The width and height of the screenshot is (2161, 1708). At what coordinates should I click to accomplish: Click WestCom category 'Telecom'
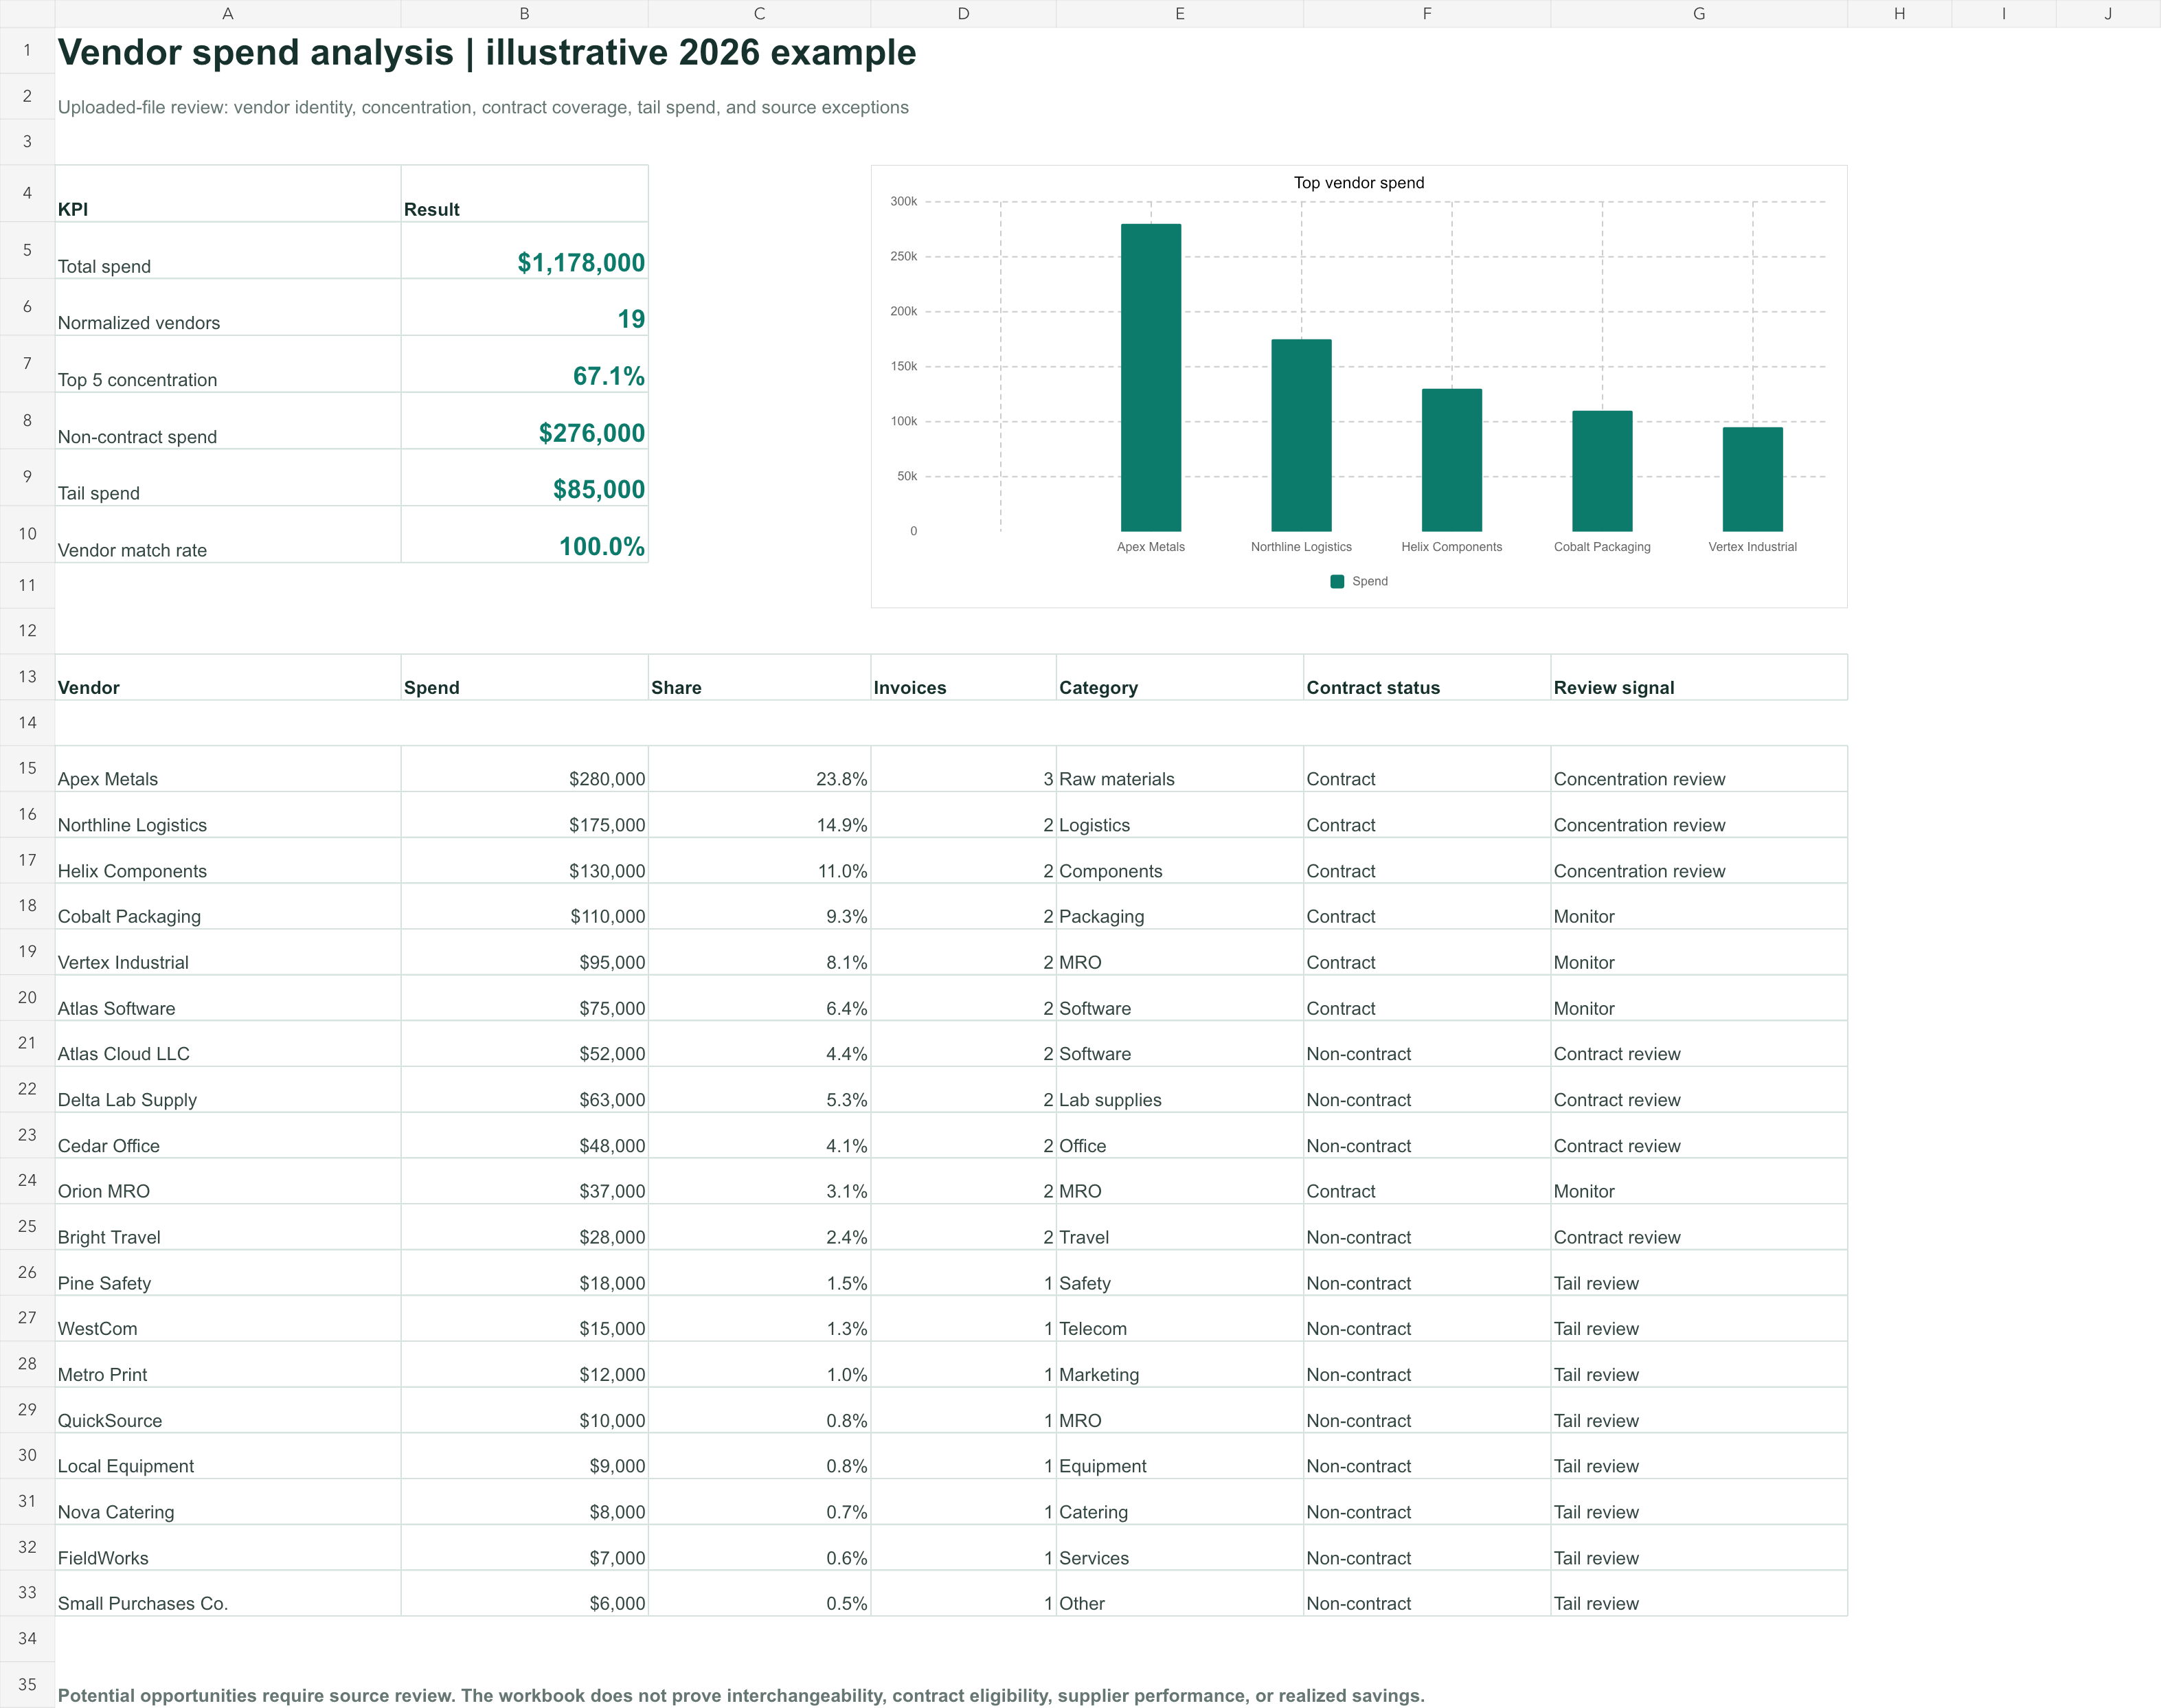(1179, 1319)
